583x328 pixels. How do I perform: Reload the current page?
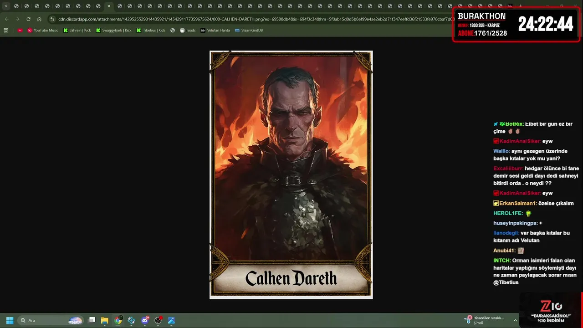click(28, 19)
